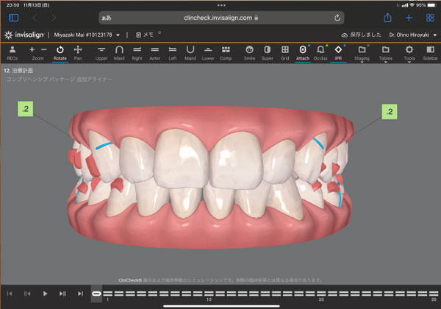This screenshot has height=309, width=441.
Task: Click the stage 0 timeline handle
Action: 96,294
